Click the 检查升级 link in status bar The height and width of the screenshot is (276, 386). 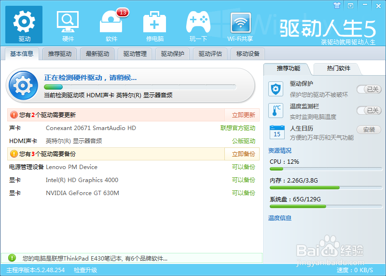pos(85,270)
